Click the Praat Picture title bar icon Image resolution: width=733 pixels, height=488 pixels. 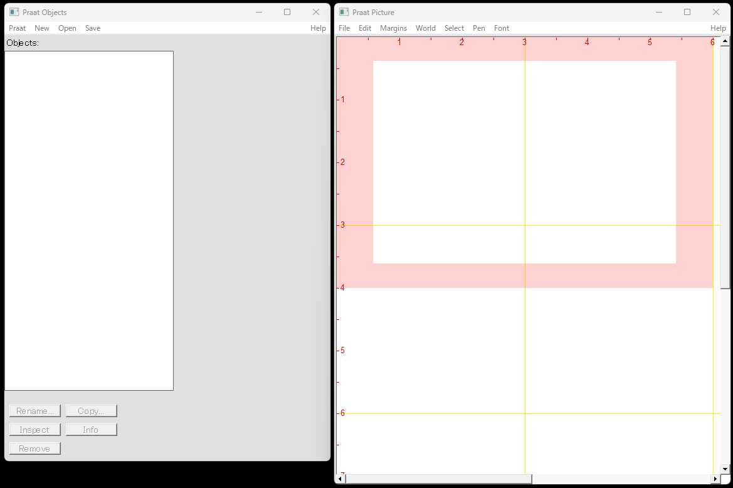tap(344, 12)
